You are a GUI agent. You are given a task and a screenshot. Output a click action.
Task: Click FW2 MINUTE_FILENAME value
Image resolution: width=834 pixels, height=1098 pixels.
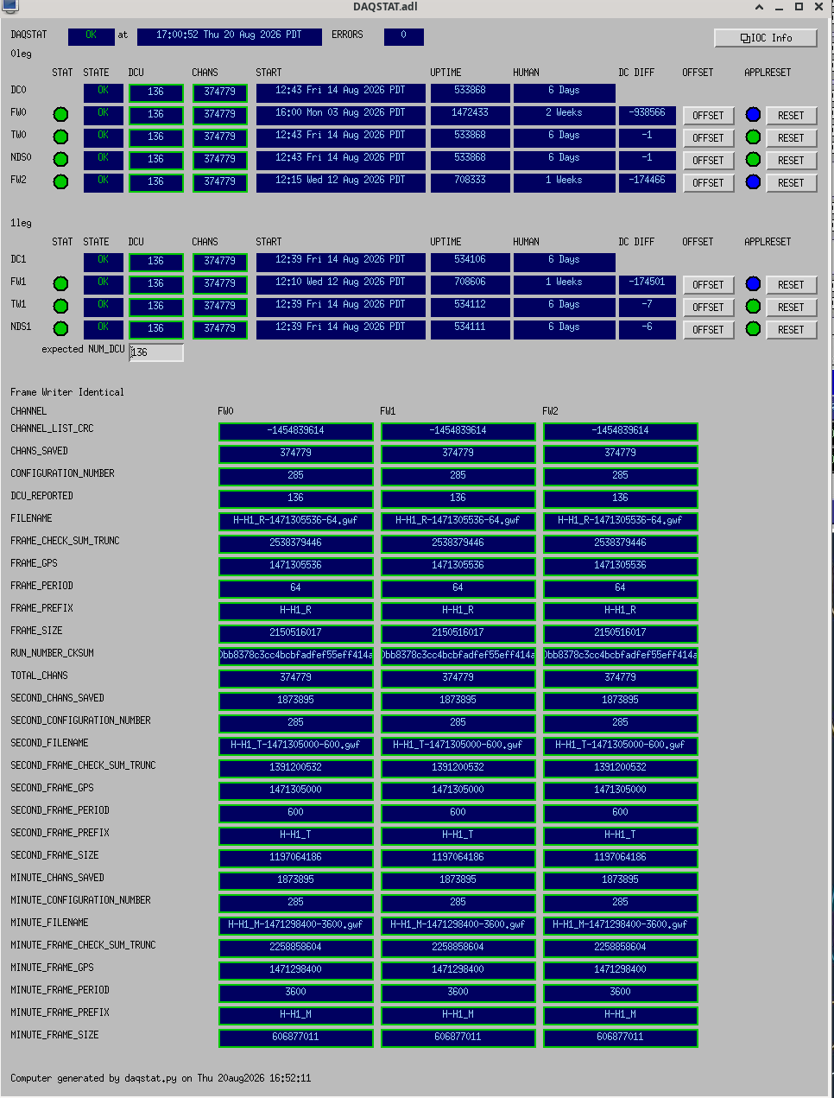coord(620,924)
